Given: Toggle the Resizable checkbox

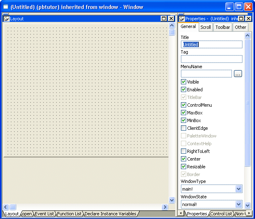Looking at the screenshot, I should coord(183,167).
